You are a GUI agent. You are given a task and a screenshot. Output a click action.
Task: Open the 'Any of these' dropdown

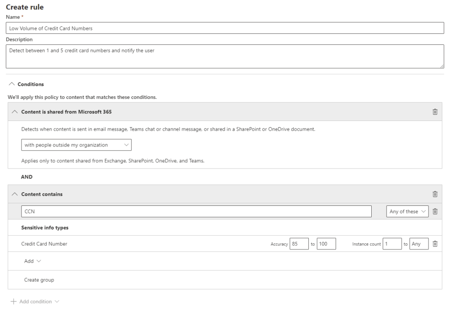tap(407, 212)
